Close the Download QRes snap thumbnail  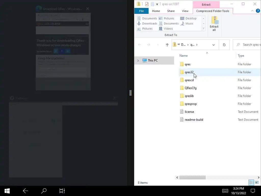pos(88,9)
